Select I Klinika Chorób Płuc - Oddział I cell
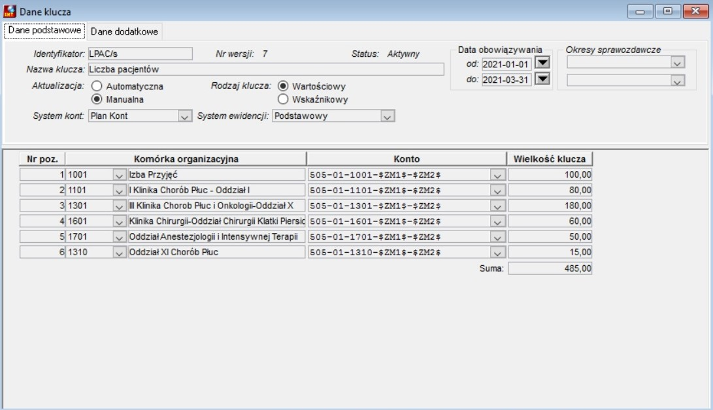This screenshot has width=713, height=410. tap(216, 190)
